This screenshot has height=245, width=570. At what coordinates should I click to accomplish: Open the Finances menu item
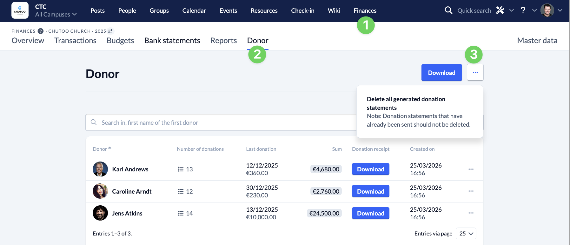(x=365, y=10)
